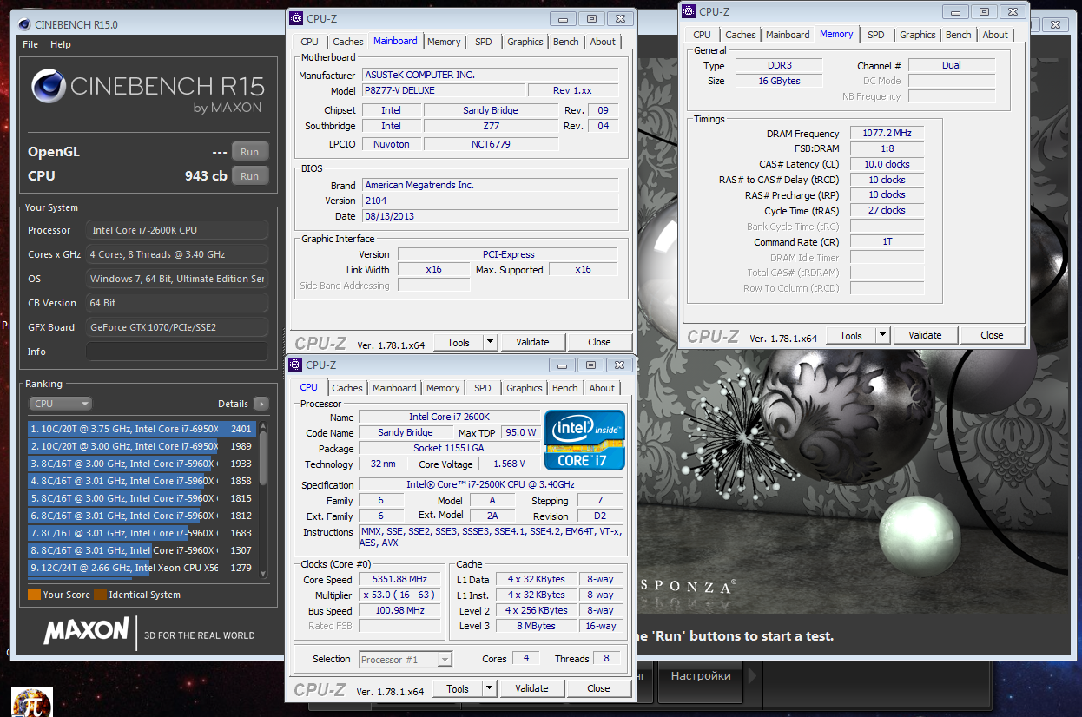Click the CAS# Latency value 10.0 clocks

pyautogui.click(x=887, y=164)
